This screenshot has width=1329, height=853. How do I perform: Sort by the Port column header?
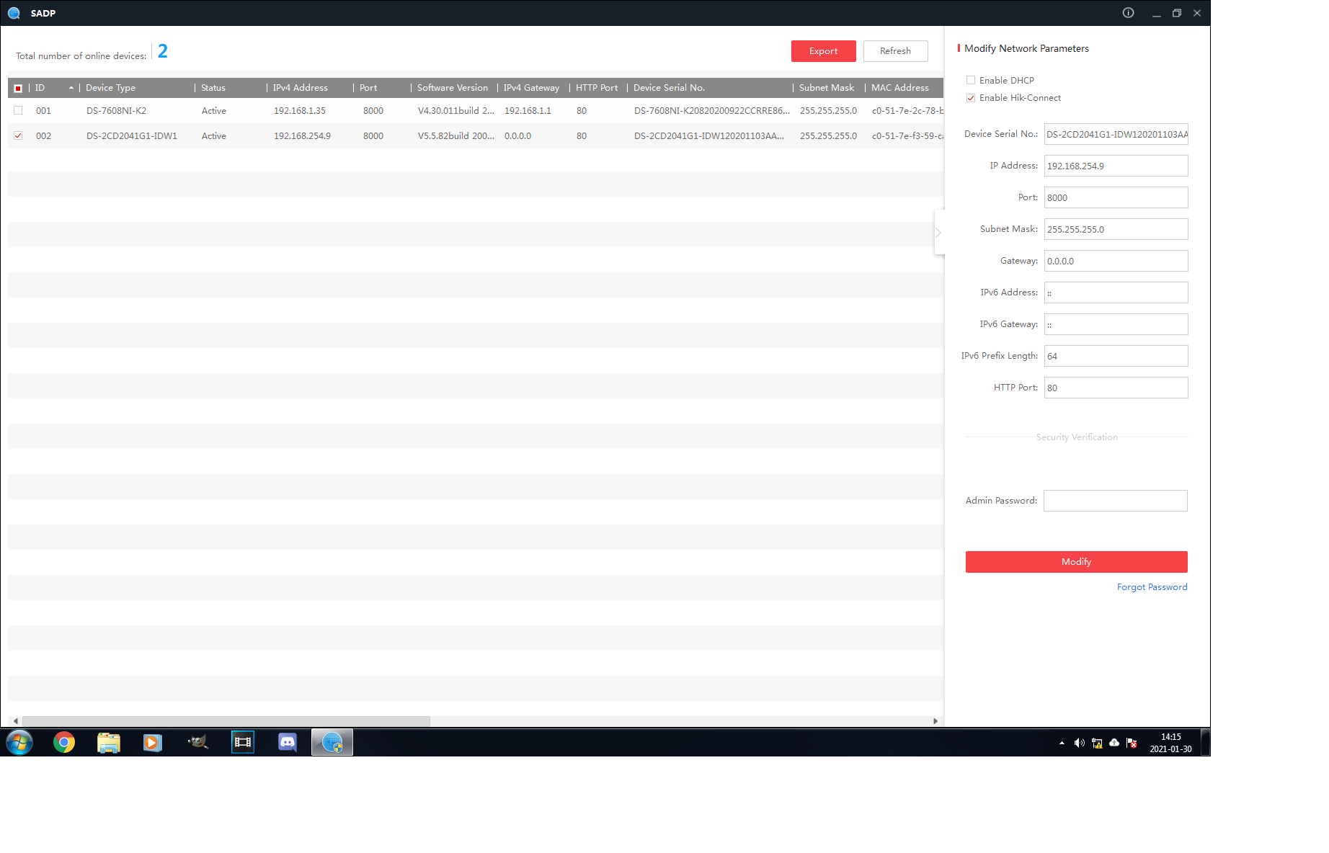368,88
